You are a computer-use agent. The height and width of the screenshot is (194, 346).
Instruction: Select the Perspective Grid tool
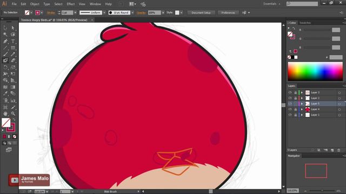click(x=13, y=80)
